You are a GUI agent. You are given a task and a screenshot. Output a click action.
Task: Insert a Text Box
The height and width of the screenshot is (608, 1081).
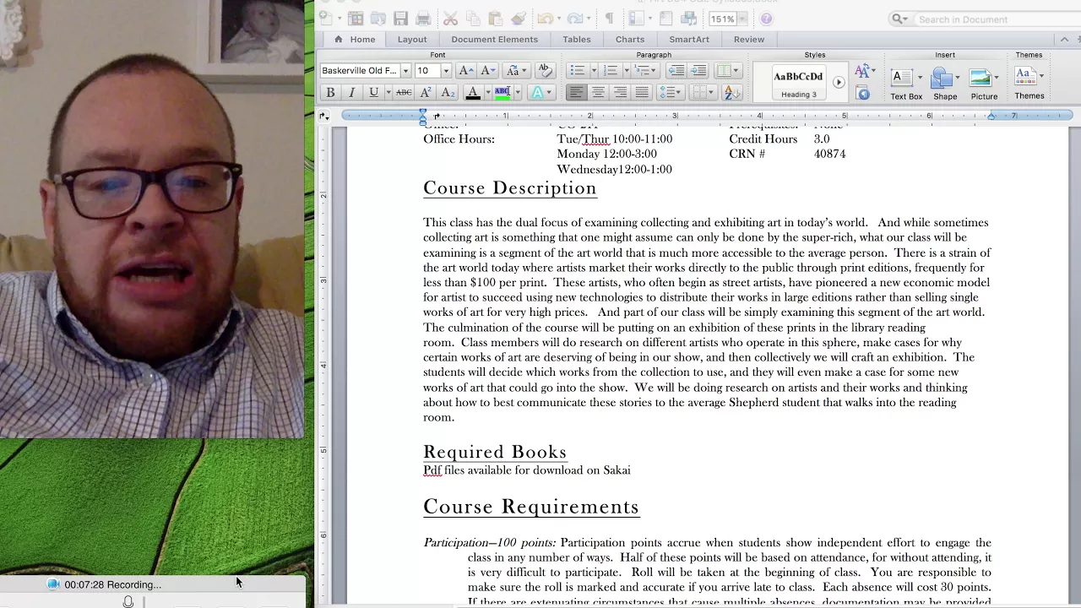(x=905, y=83)
